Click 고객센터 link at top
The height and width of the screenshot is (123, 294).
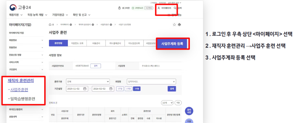coord(153,3)
